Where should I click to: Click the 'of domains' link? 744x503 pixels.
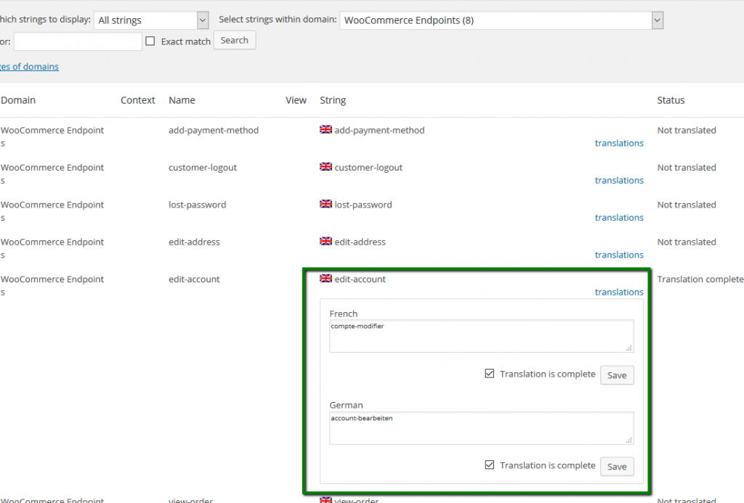29,66
